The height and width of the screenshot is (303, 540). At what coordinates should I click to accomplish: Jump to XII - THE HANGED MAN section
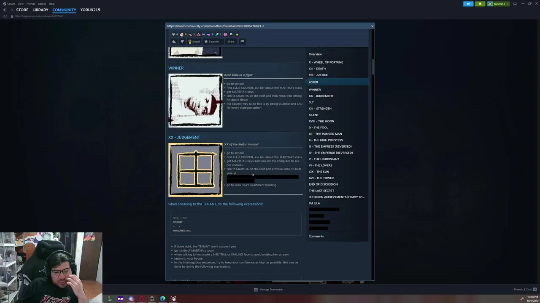[x=325, y=134]
